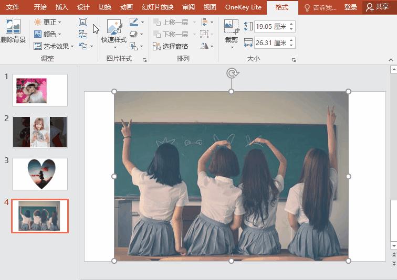Open the Selection Pane (选择窗格)
The image size is (397, 280).
click(171, 46)
